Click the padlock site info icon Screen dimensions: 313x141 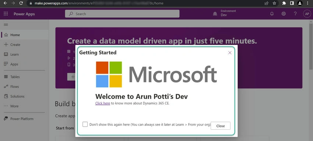click(x=31, y=3)
